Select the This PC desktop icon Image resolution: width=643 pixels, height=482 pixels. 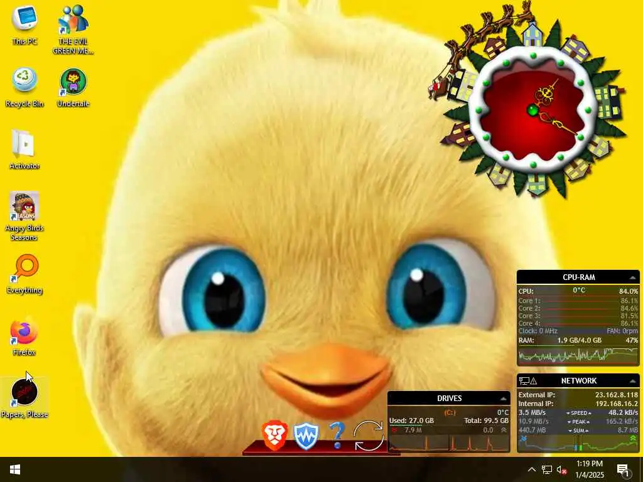click(24, 24)
